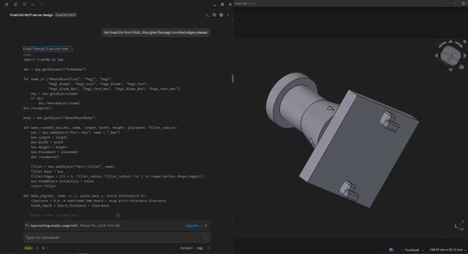
Task: Open the hamburger menu in the chat app
Action: (6, 5)
